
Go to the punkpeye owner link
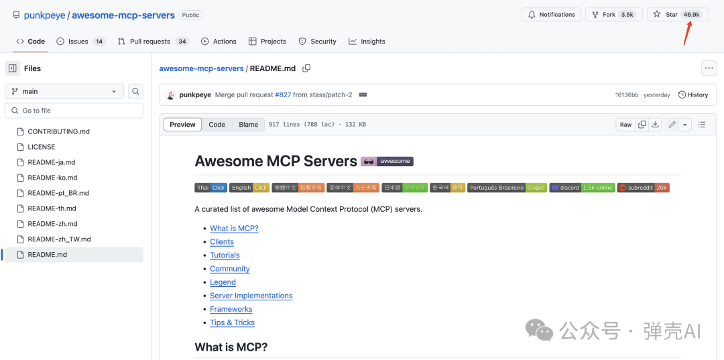point(44,15)
